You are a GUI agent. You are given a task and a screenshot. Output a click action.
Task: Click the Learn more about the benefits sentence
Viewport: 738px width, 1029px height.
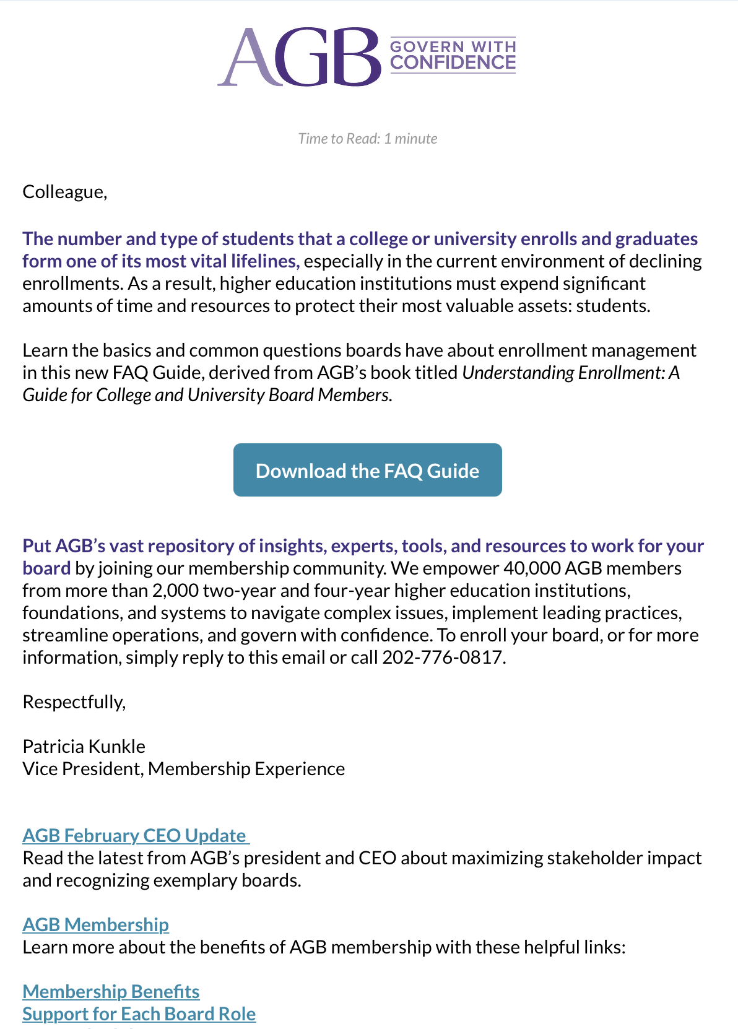[324, 947]
